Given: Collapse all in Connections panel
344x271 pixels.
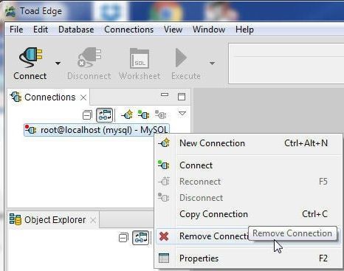Looking at the screenshot, I should (x=87, y=115).
